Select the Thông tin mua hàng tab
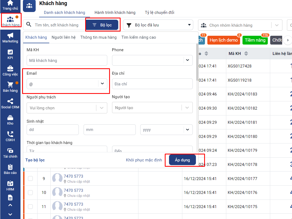Screen dimensions: 292x219 [x=98, y=37]
